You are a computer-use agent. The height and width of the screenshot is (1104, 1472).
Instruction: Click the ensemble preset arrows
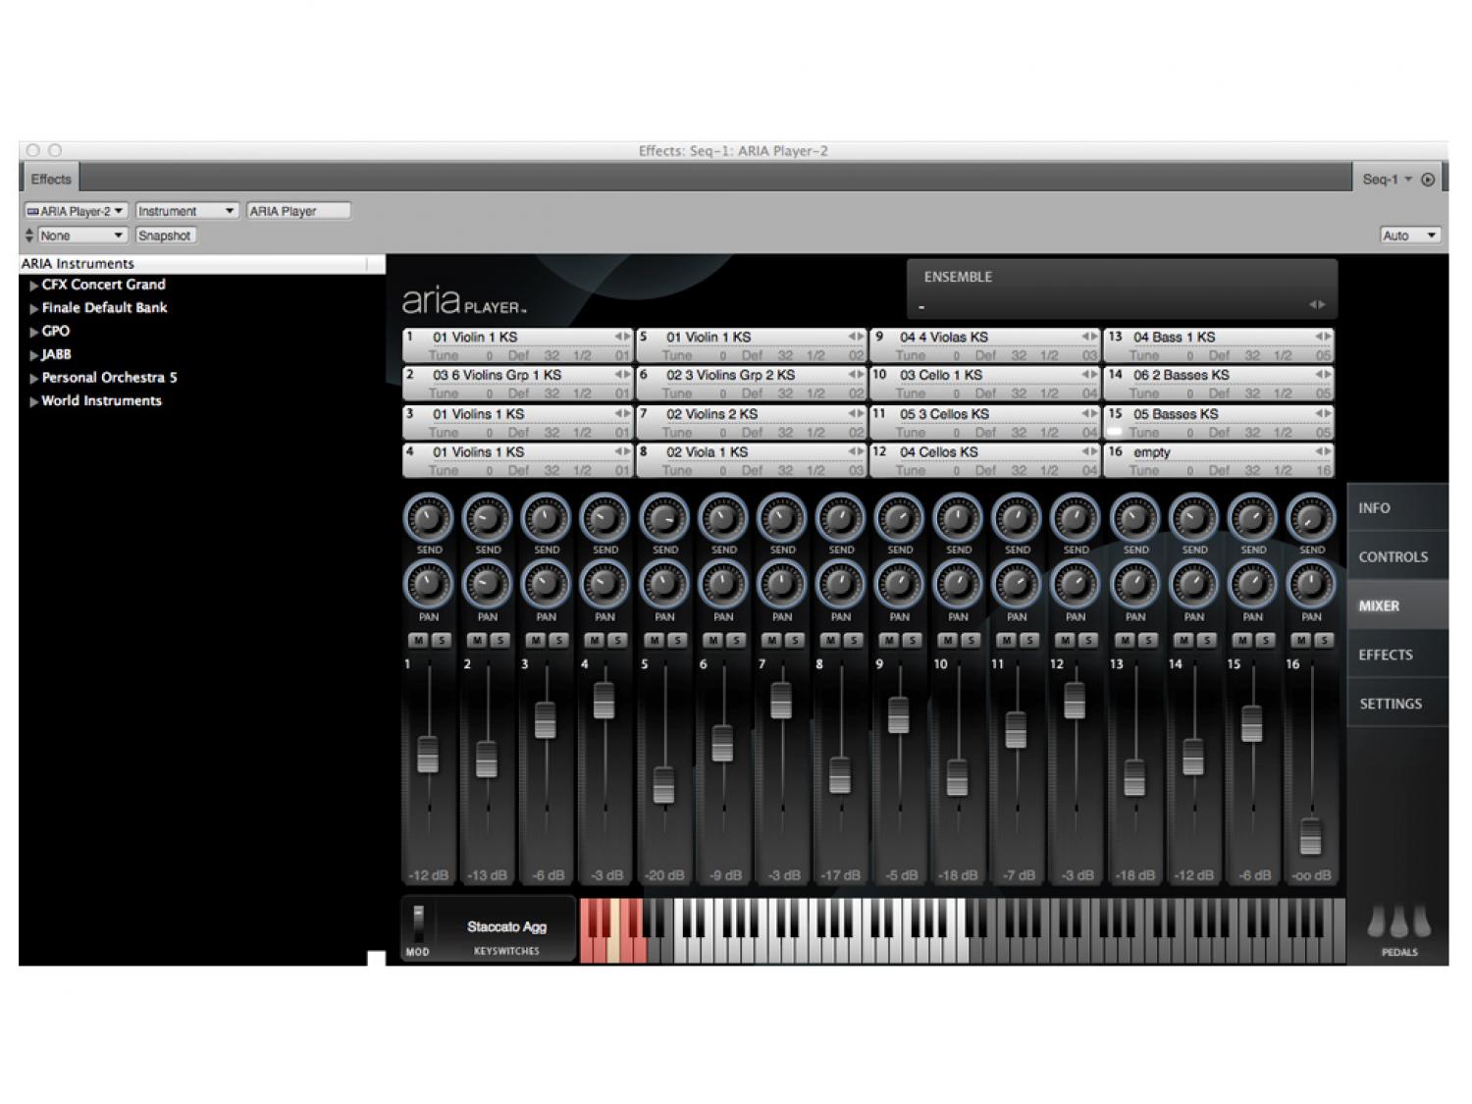point(1317,305)
